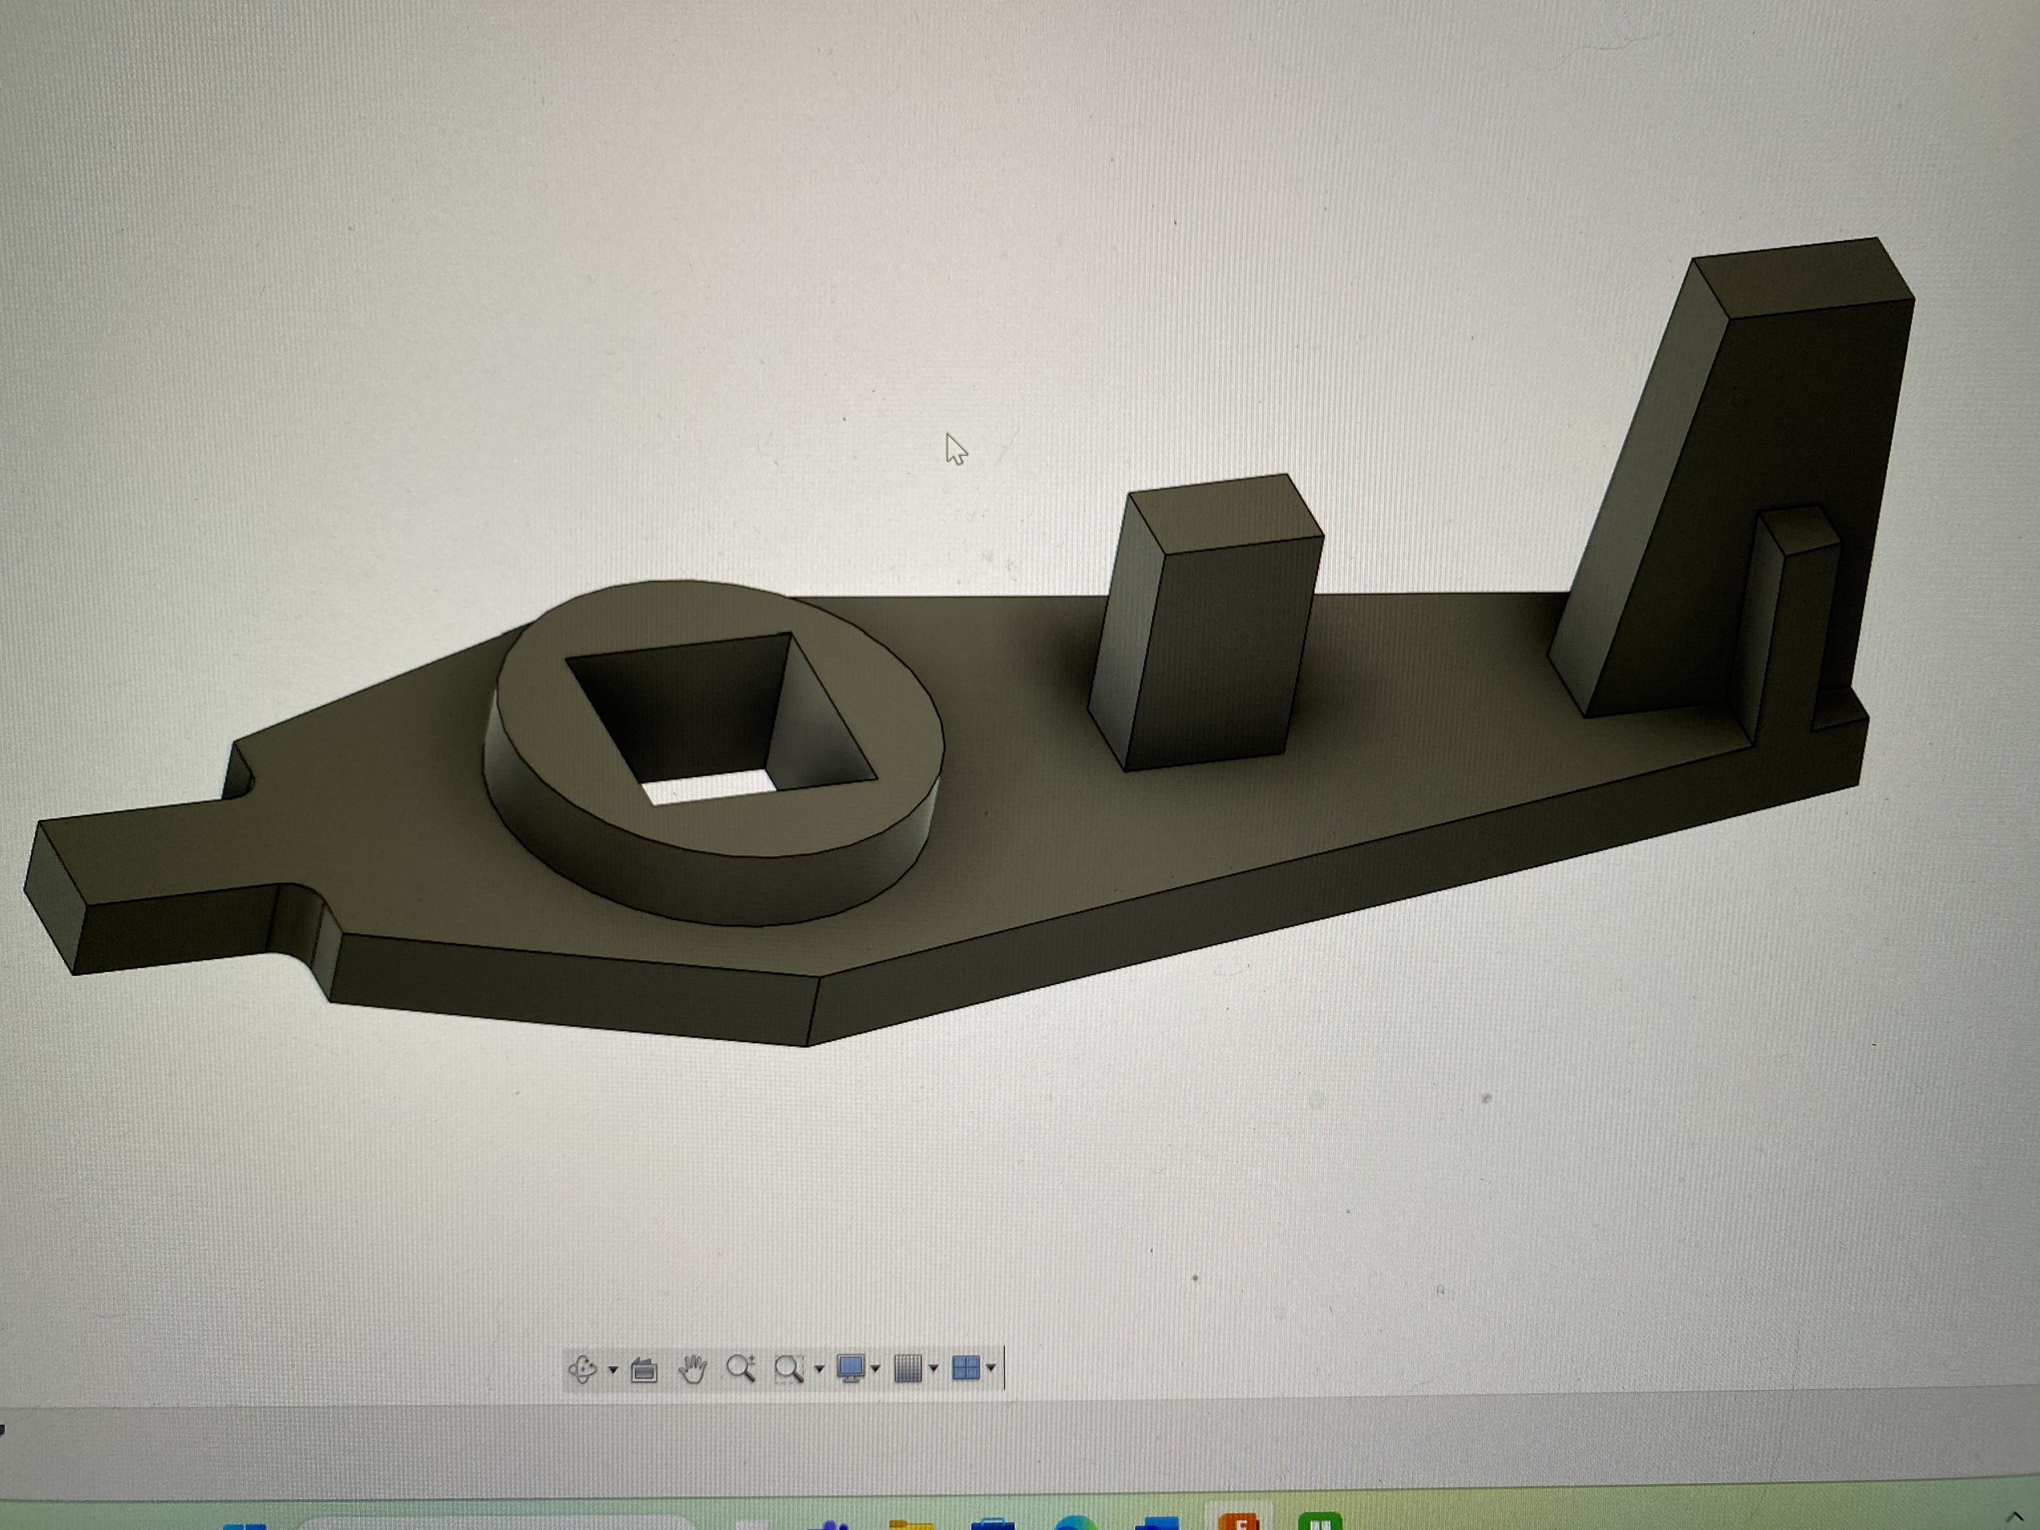Open the Display Settings dropdown arrow
Screen dimensions: 2040x1530
click(875, 1370)
